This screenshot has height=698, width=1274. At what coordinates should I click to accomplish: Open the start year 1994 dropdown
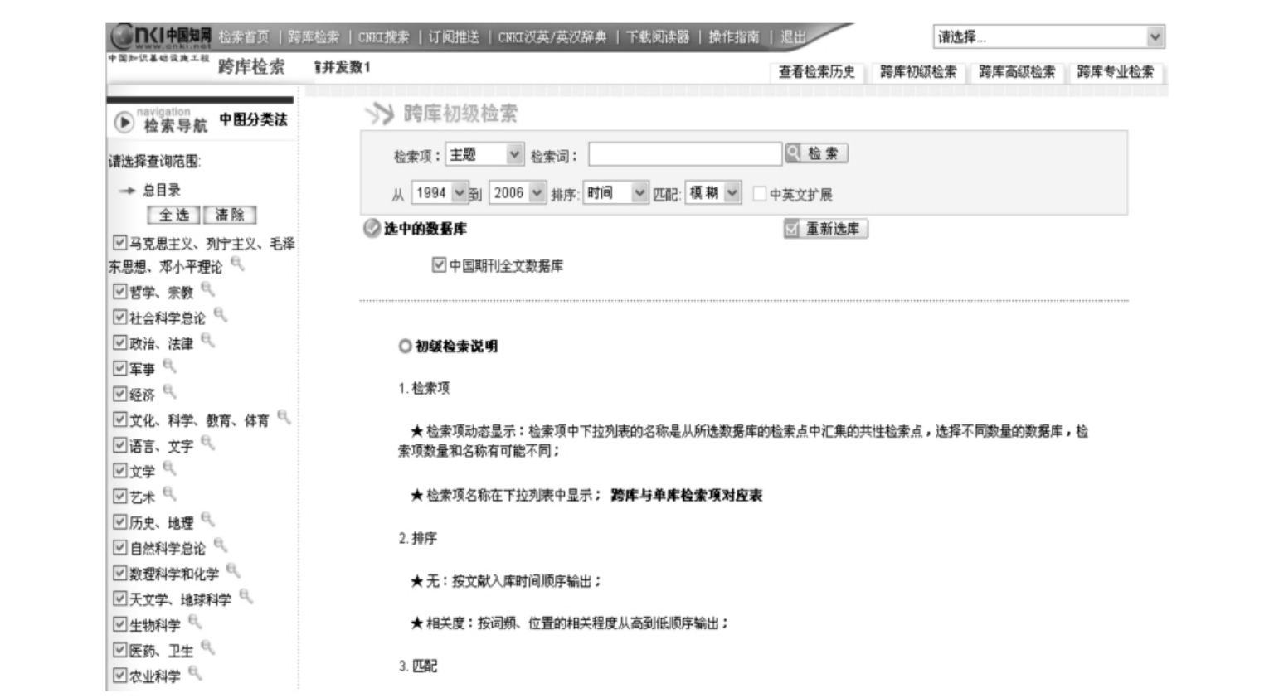coord(440,193)
